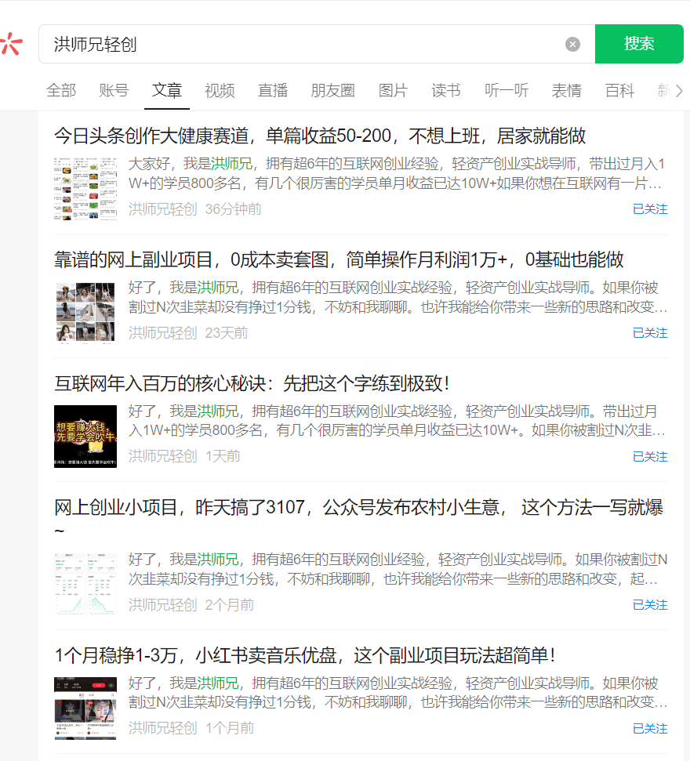Click thumbnail 想要赚大钱 先要学会吹牛
690x761 pixels.
(x=85, y=437)
